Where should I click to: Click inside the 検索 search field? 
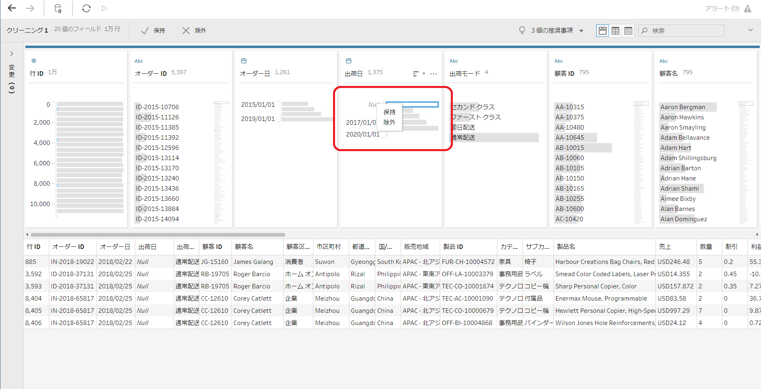(681, 30)
